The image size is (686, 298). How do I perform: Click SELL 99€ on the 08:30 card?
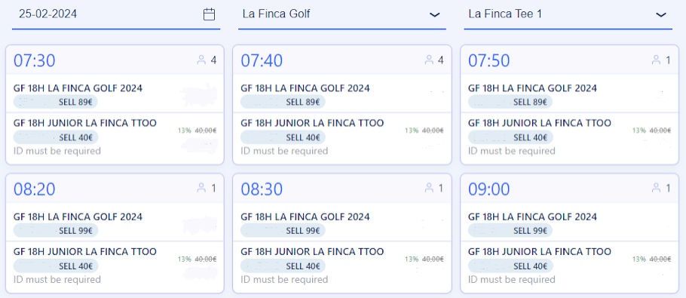(283, 231)
